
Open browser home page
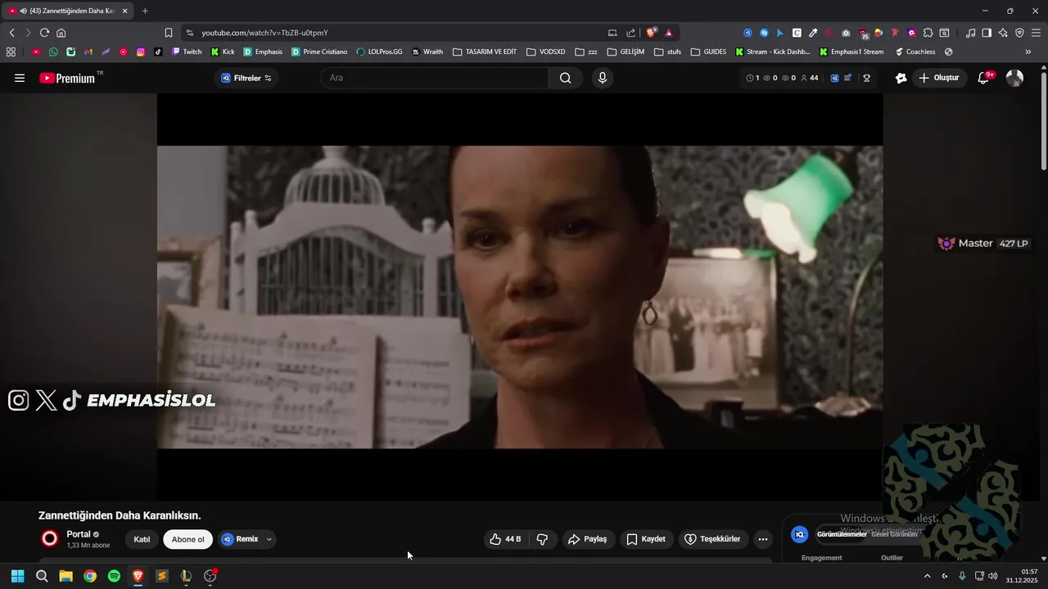(x=61, y=33)
